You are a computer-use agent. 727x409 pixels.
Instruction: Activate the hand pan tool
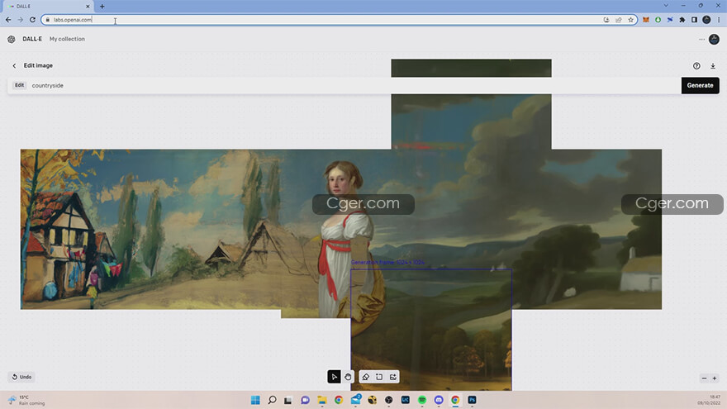(x=348, y=377)
